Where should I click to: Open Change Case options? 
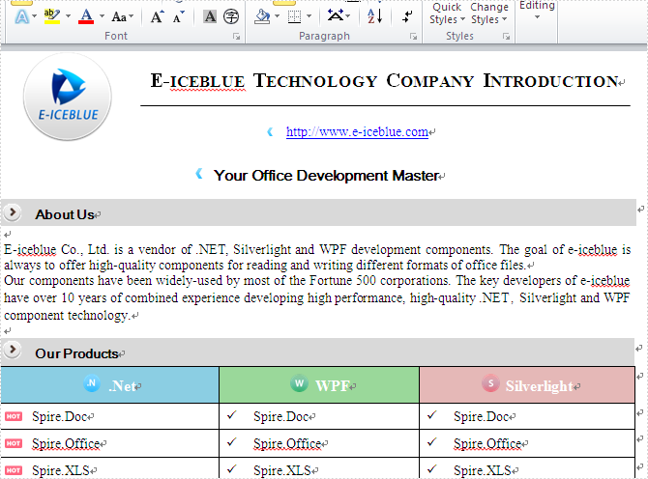[123, 17]
